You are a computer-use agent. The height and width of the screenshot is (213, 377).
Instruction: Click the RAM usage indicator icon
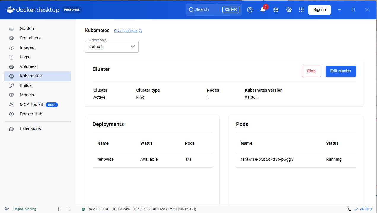83,209
